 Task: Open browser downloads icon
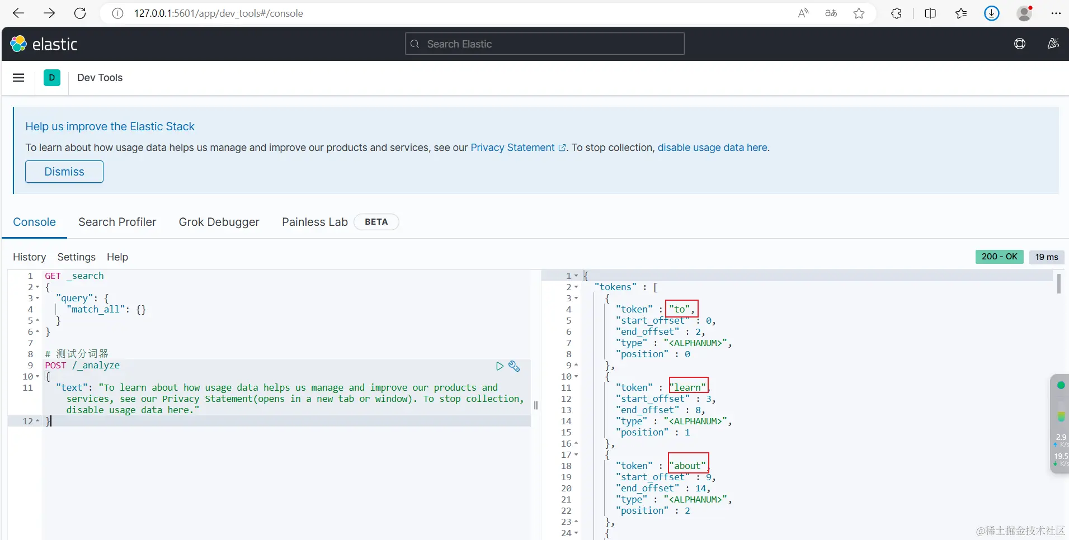tap(992, 13)
